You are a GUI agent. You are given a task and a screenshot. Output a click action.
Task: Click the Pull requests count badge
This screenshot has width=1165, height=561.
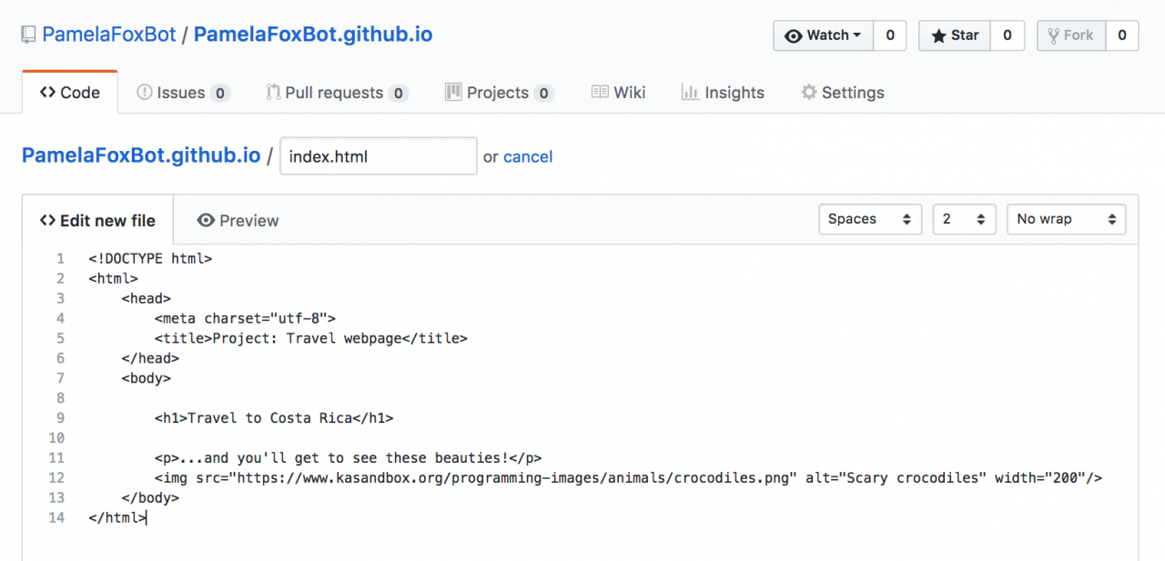tap(398, 93)
